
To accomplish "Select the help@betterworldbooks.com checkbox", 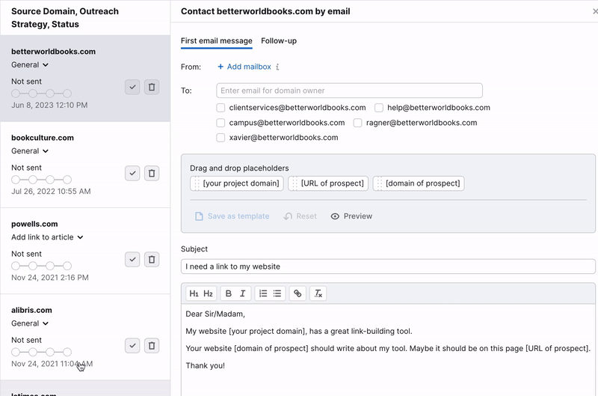I will pyautogui.click(x=379, y=108).
